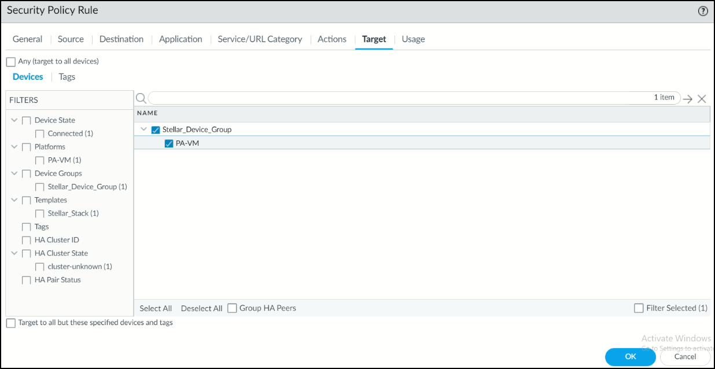Screen dimensions: 715x369
Task: Collapse the Stellar_Device_Group tree node
Action: [x=144, y=130]
